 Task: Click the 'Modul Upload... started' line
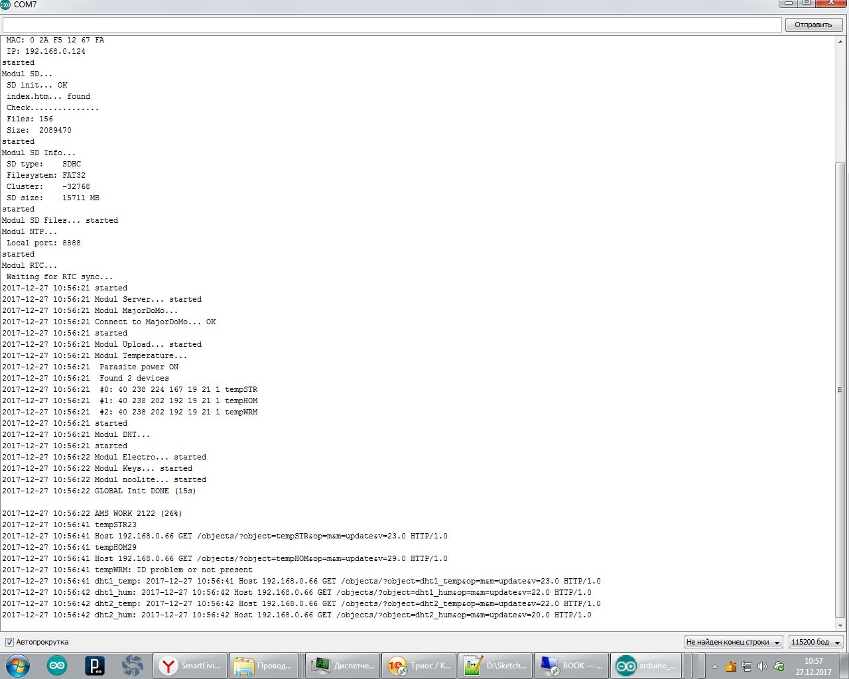(x=102, y=344)
